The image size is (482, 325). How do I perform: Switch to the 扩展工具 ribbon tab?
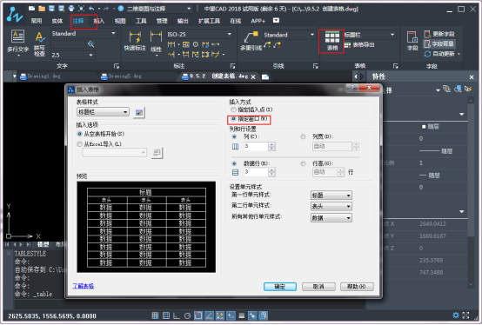tap(209, 21)
